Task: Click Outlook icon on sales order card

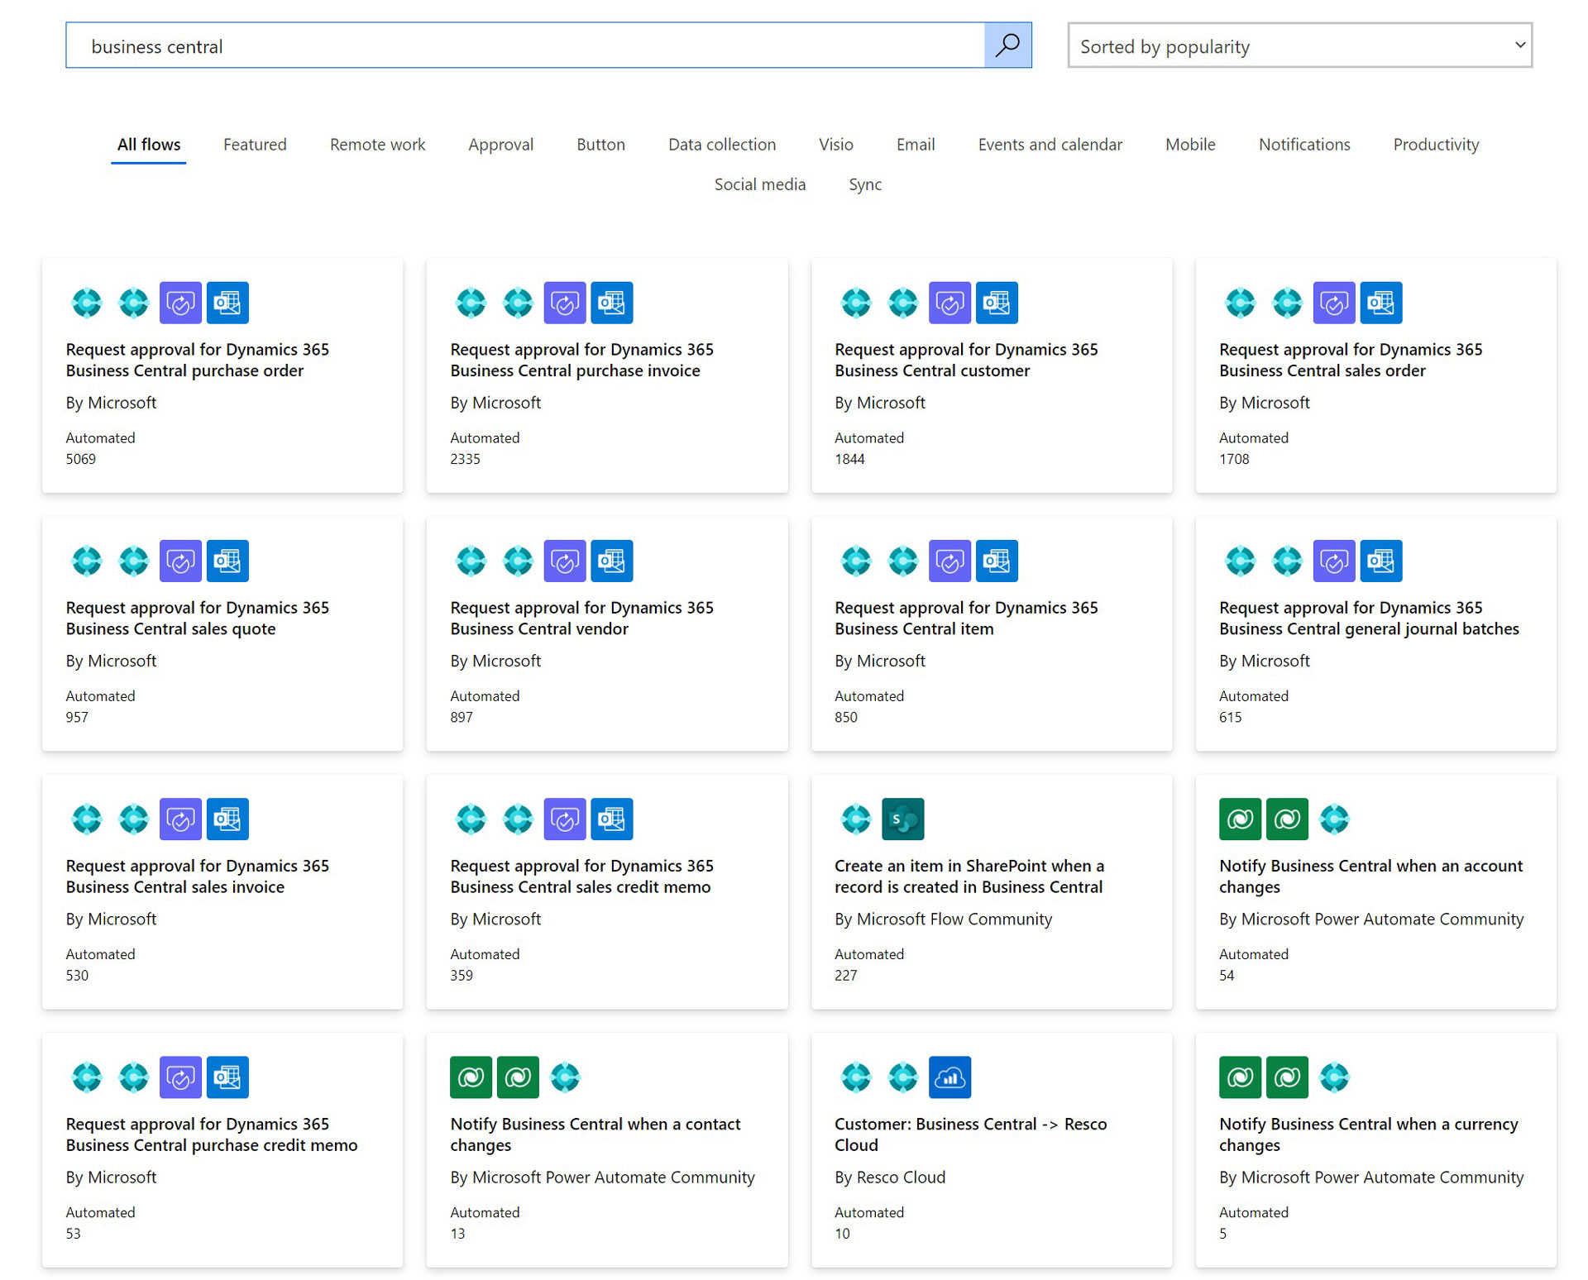Action: 1381,303
